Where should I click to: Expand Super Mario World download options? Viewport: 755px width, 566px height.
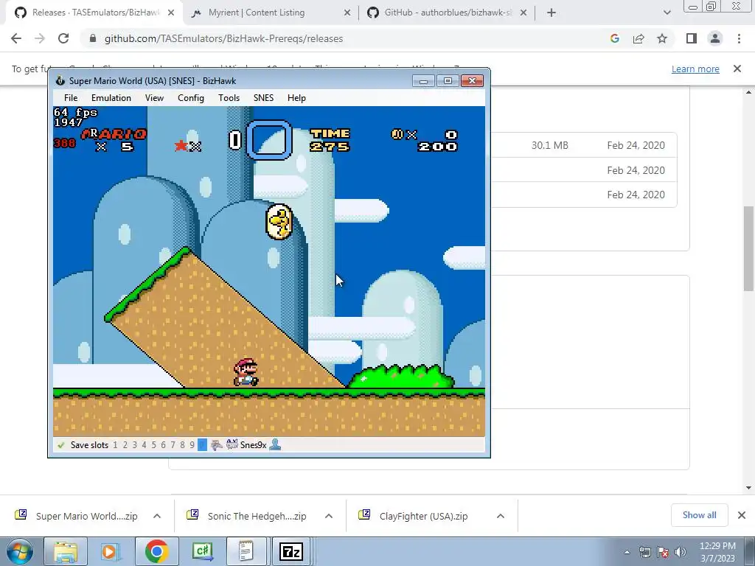coord(157,516)
